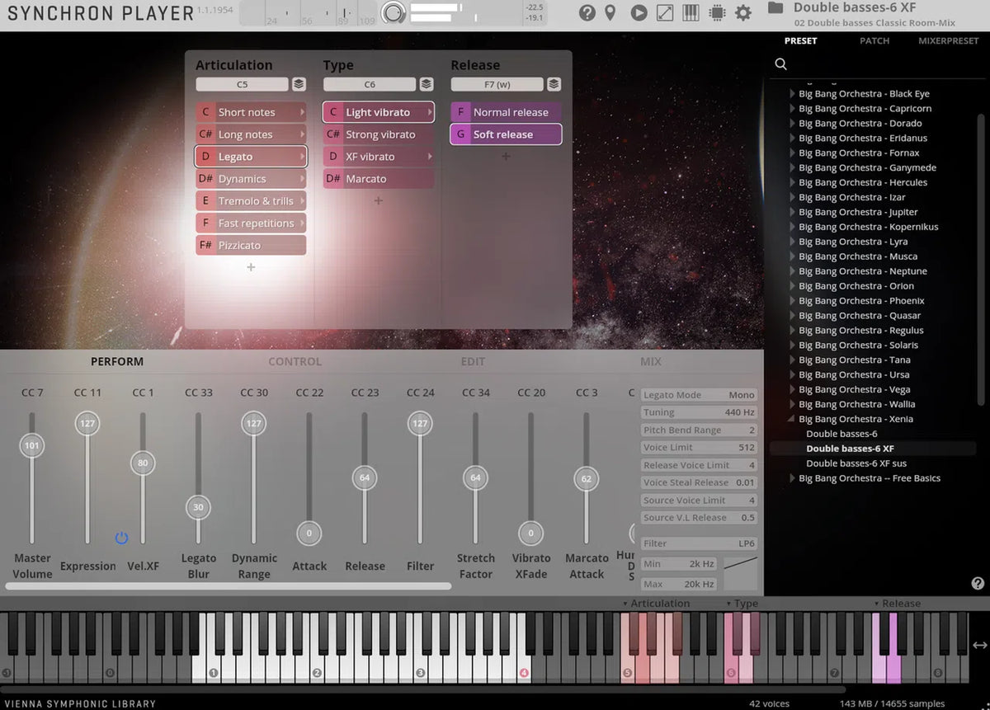This screenshot has height=710, width=990.
Task: Activate the Strong vibrato type
Action: (380, 134)
